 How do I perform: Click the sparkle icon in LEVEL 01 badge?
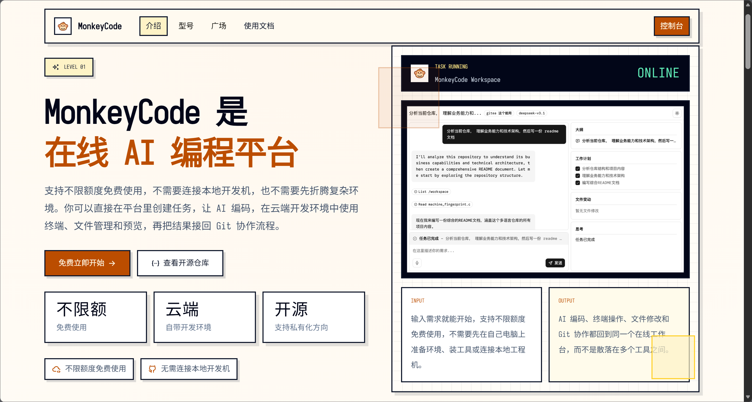56,67
